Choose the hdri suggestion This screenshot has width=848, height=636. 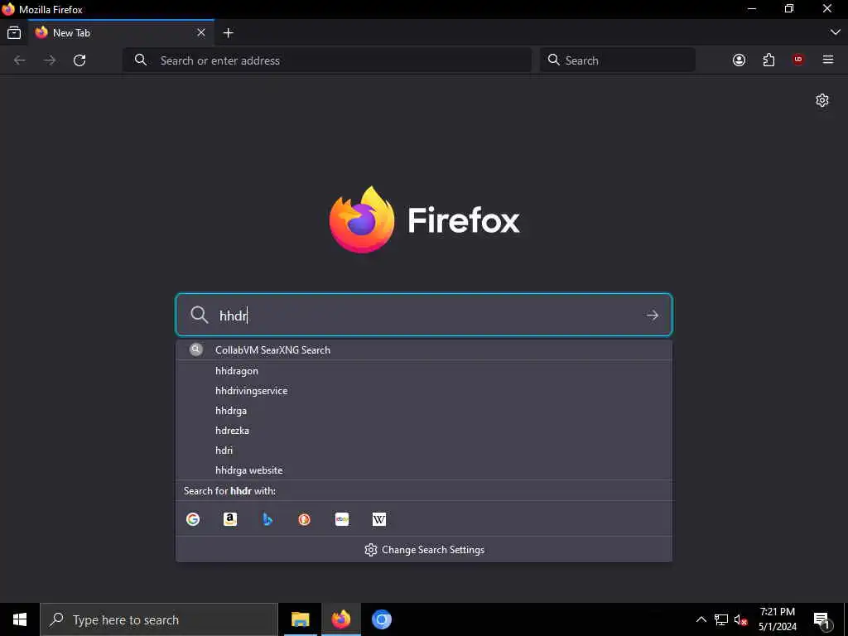pyautogui.click(x=424, y=450)
